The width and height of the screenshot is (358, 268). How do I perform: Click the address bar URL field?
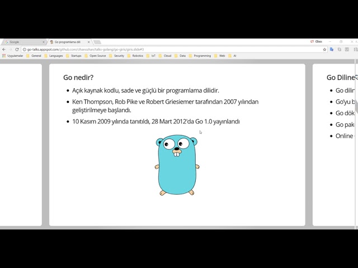click(x=173, y=50)
